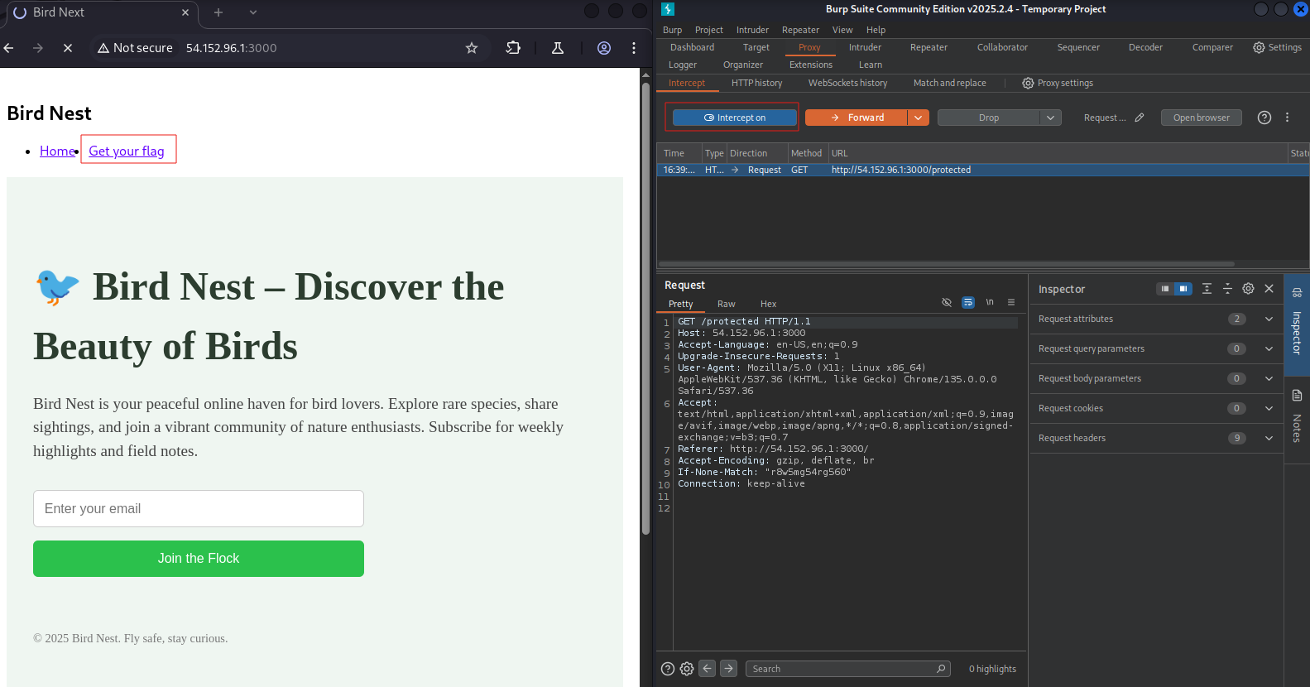Sort intercept table by Time column

[679, 153]
